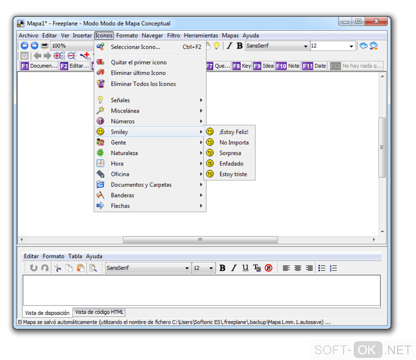This screenshot has width=416, height=360.
Task: Insert a numbered list in note editor
Action: (333, 268)
